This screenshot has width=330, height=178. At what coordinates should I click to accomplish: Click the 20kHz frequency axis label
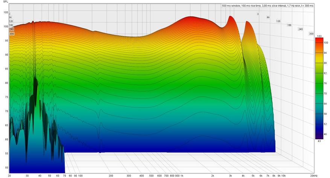(313, 176)
